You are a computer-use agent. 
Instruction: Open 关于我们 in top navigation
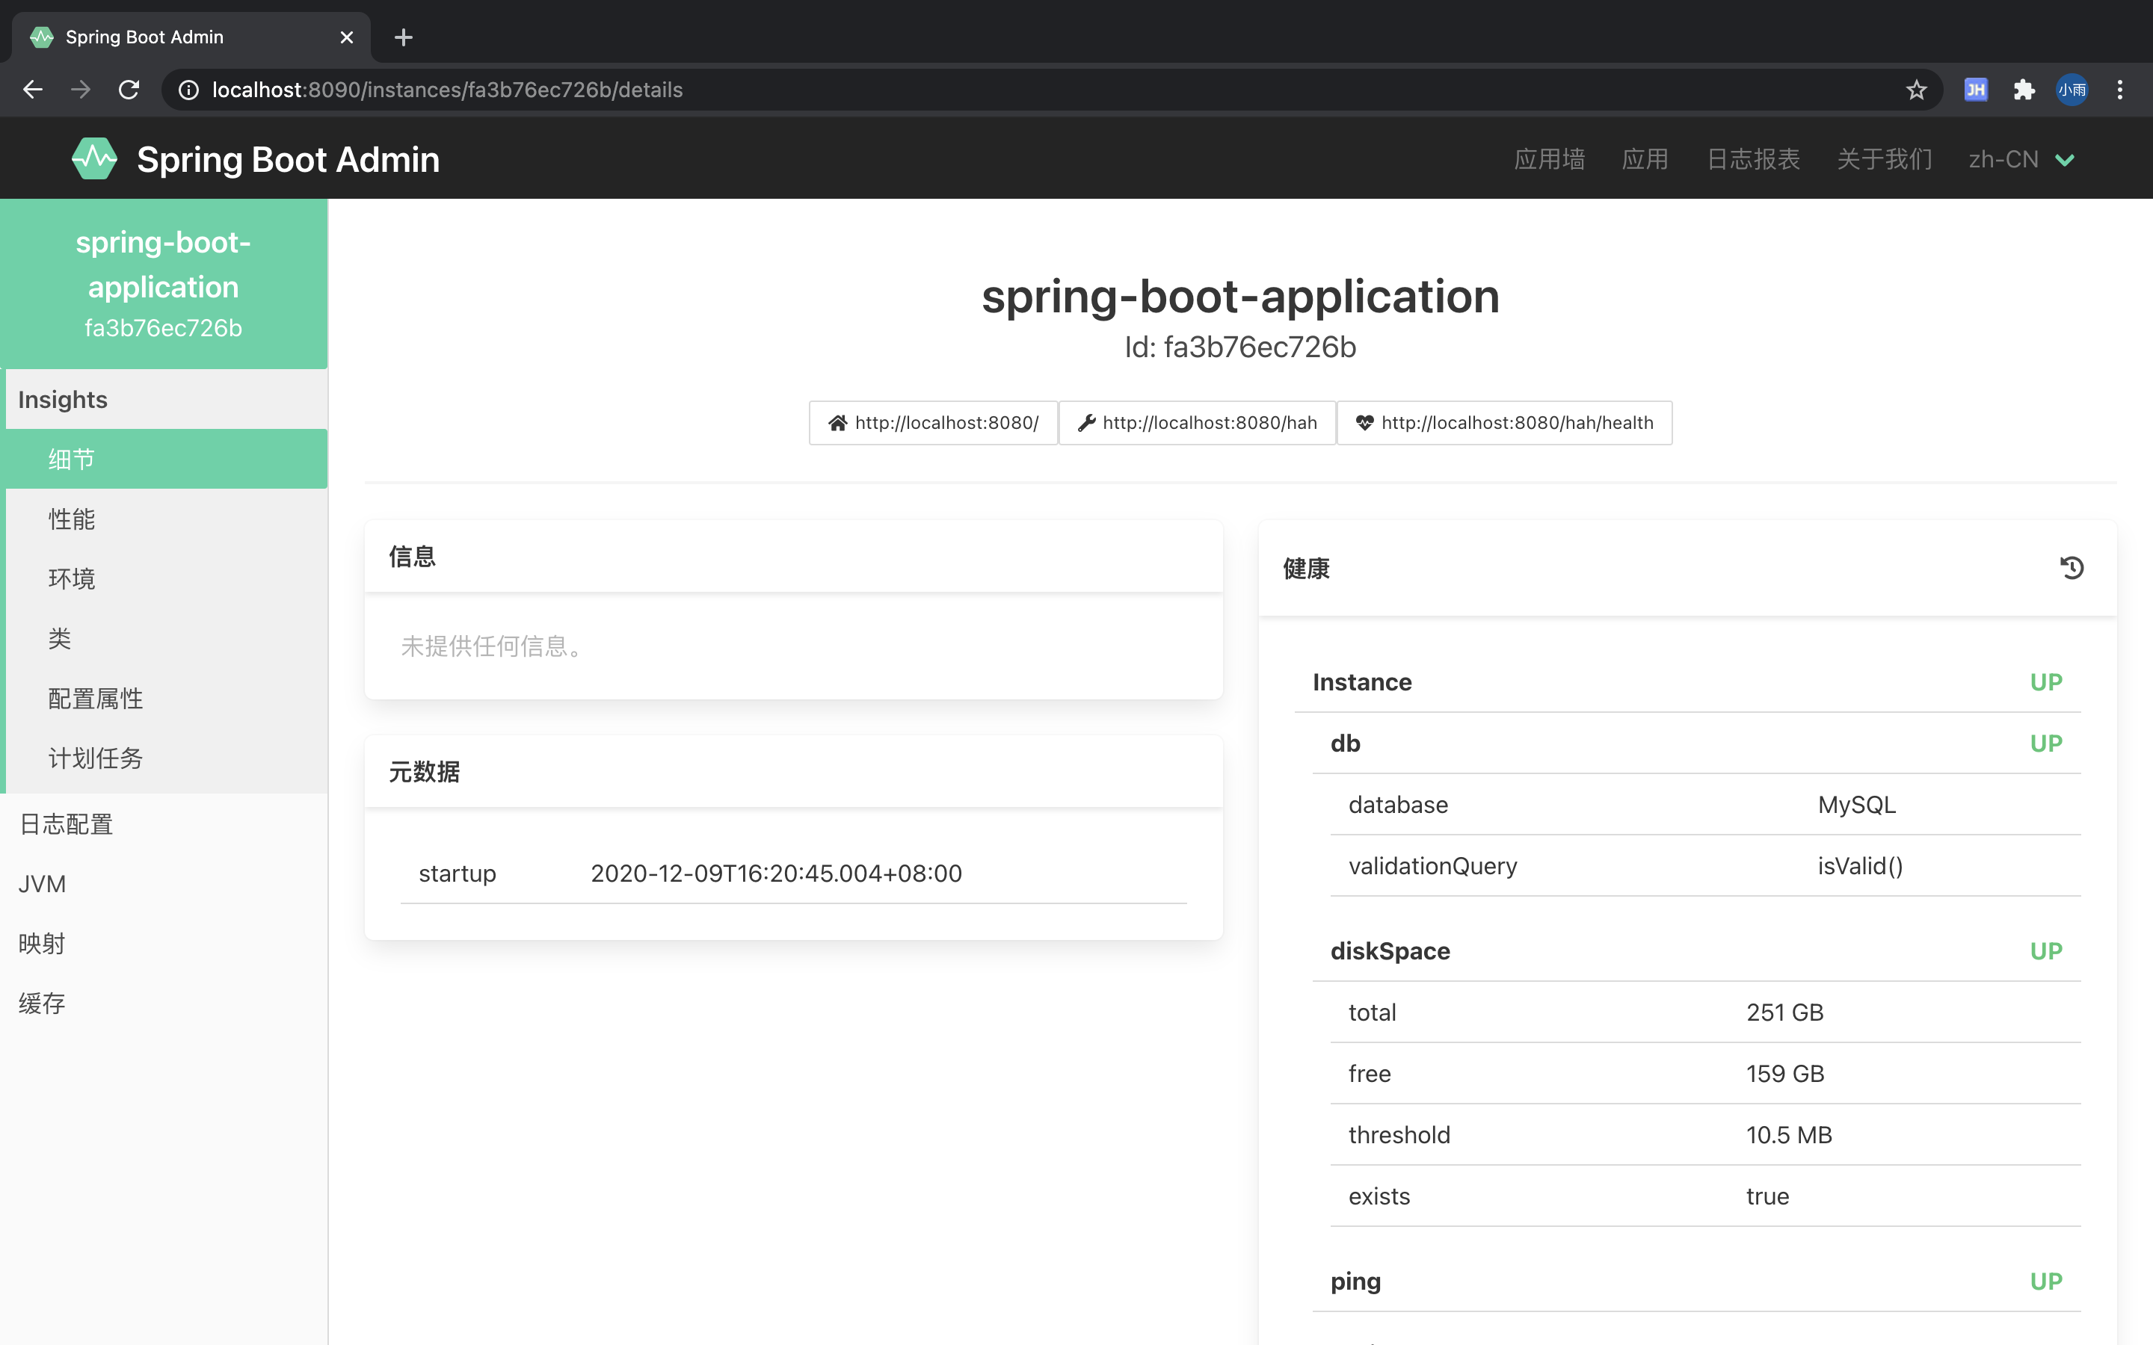point(1885,159)
